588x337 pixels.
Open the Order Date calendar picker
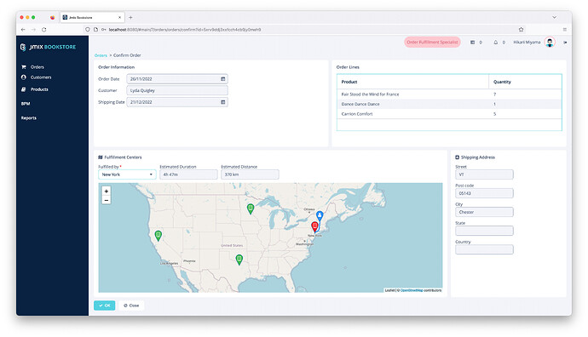pyautogui.click(x=223, y=79)
